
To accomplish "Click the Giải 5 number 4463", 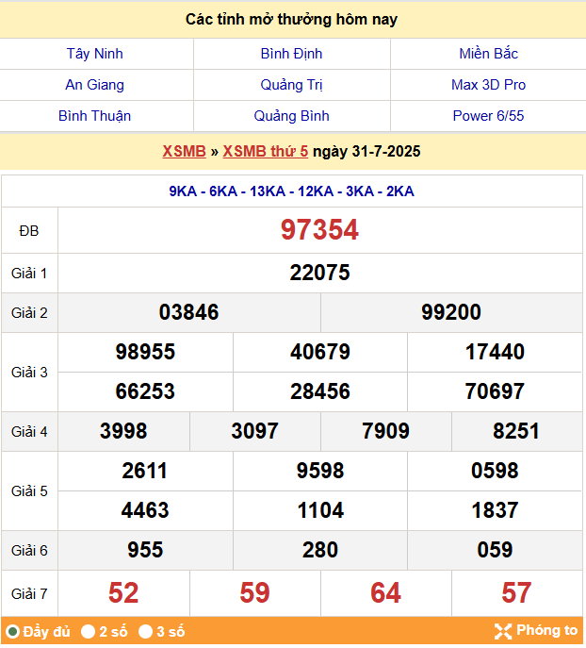I will (x=145, y=510).
